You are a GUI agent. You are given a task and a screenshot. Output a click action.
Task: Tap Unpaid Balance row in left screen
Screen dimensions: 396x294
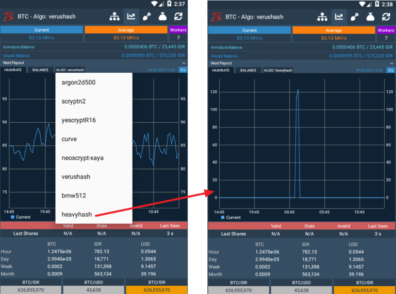[x=94, y=56]
